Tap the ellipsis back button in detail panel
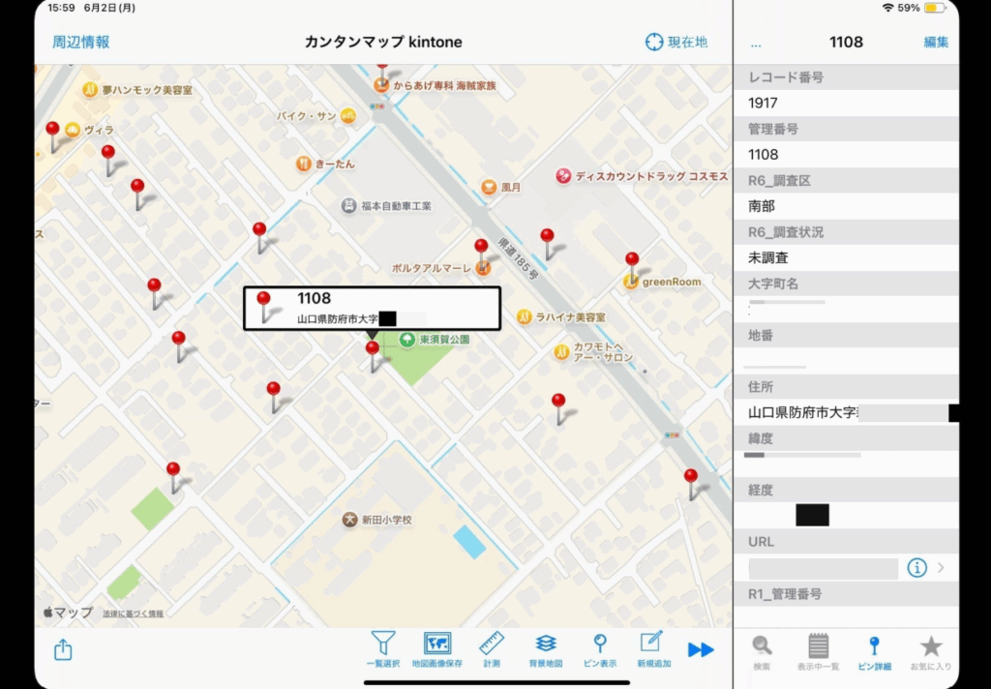Image resolution: width=991 pixels, height=689 pixels. coord(756,45)
